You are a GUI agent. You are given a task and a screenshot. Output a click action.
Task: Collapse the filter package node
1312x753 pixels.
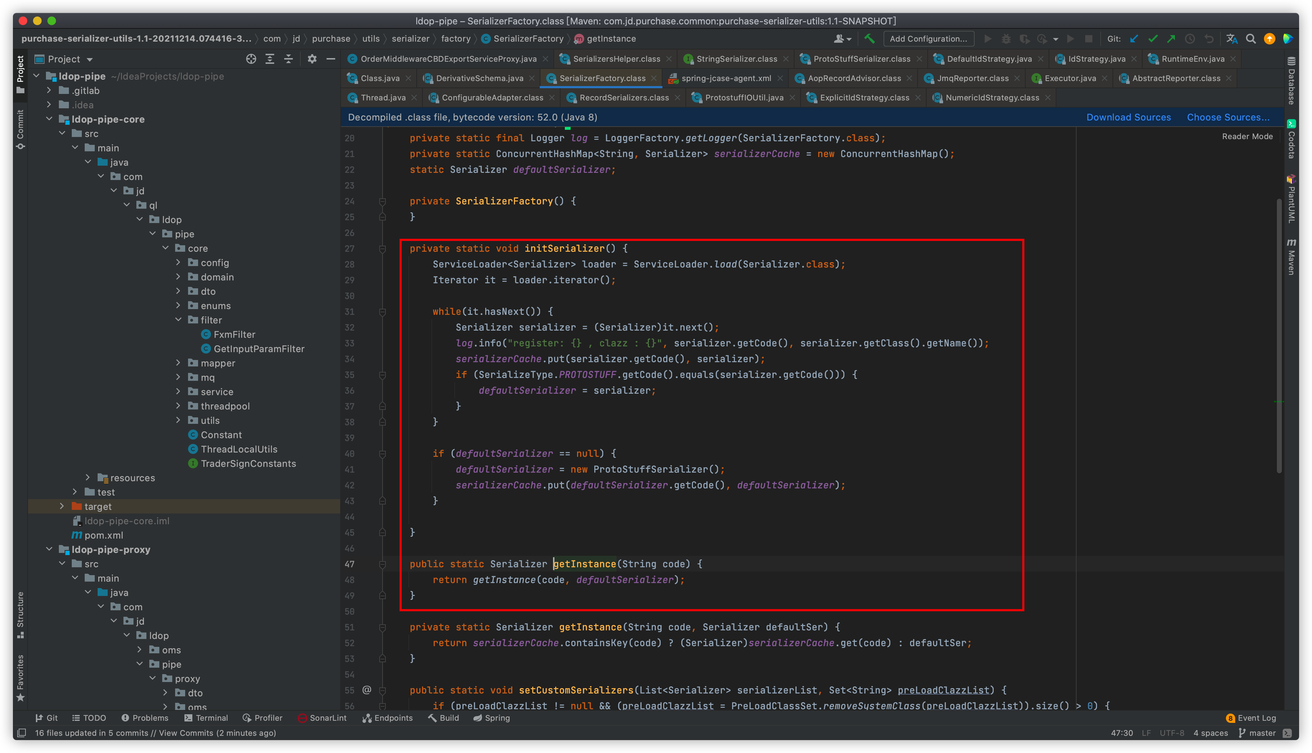pyautogui.click(x=179, y=319)
